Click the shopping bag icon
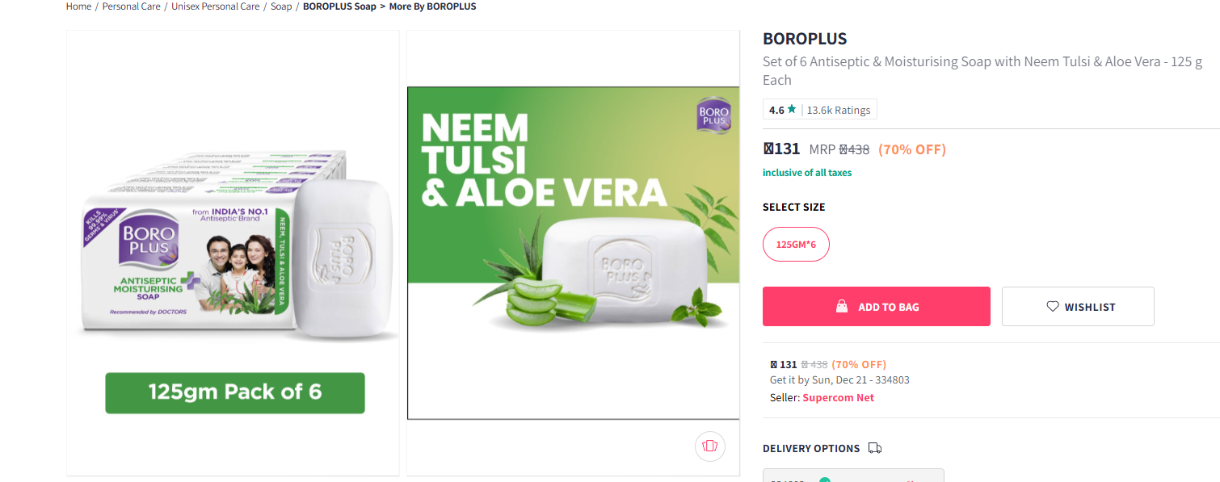Image resolution: width=1220 pixels, height=482 pixels. pos(842,307)
